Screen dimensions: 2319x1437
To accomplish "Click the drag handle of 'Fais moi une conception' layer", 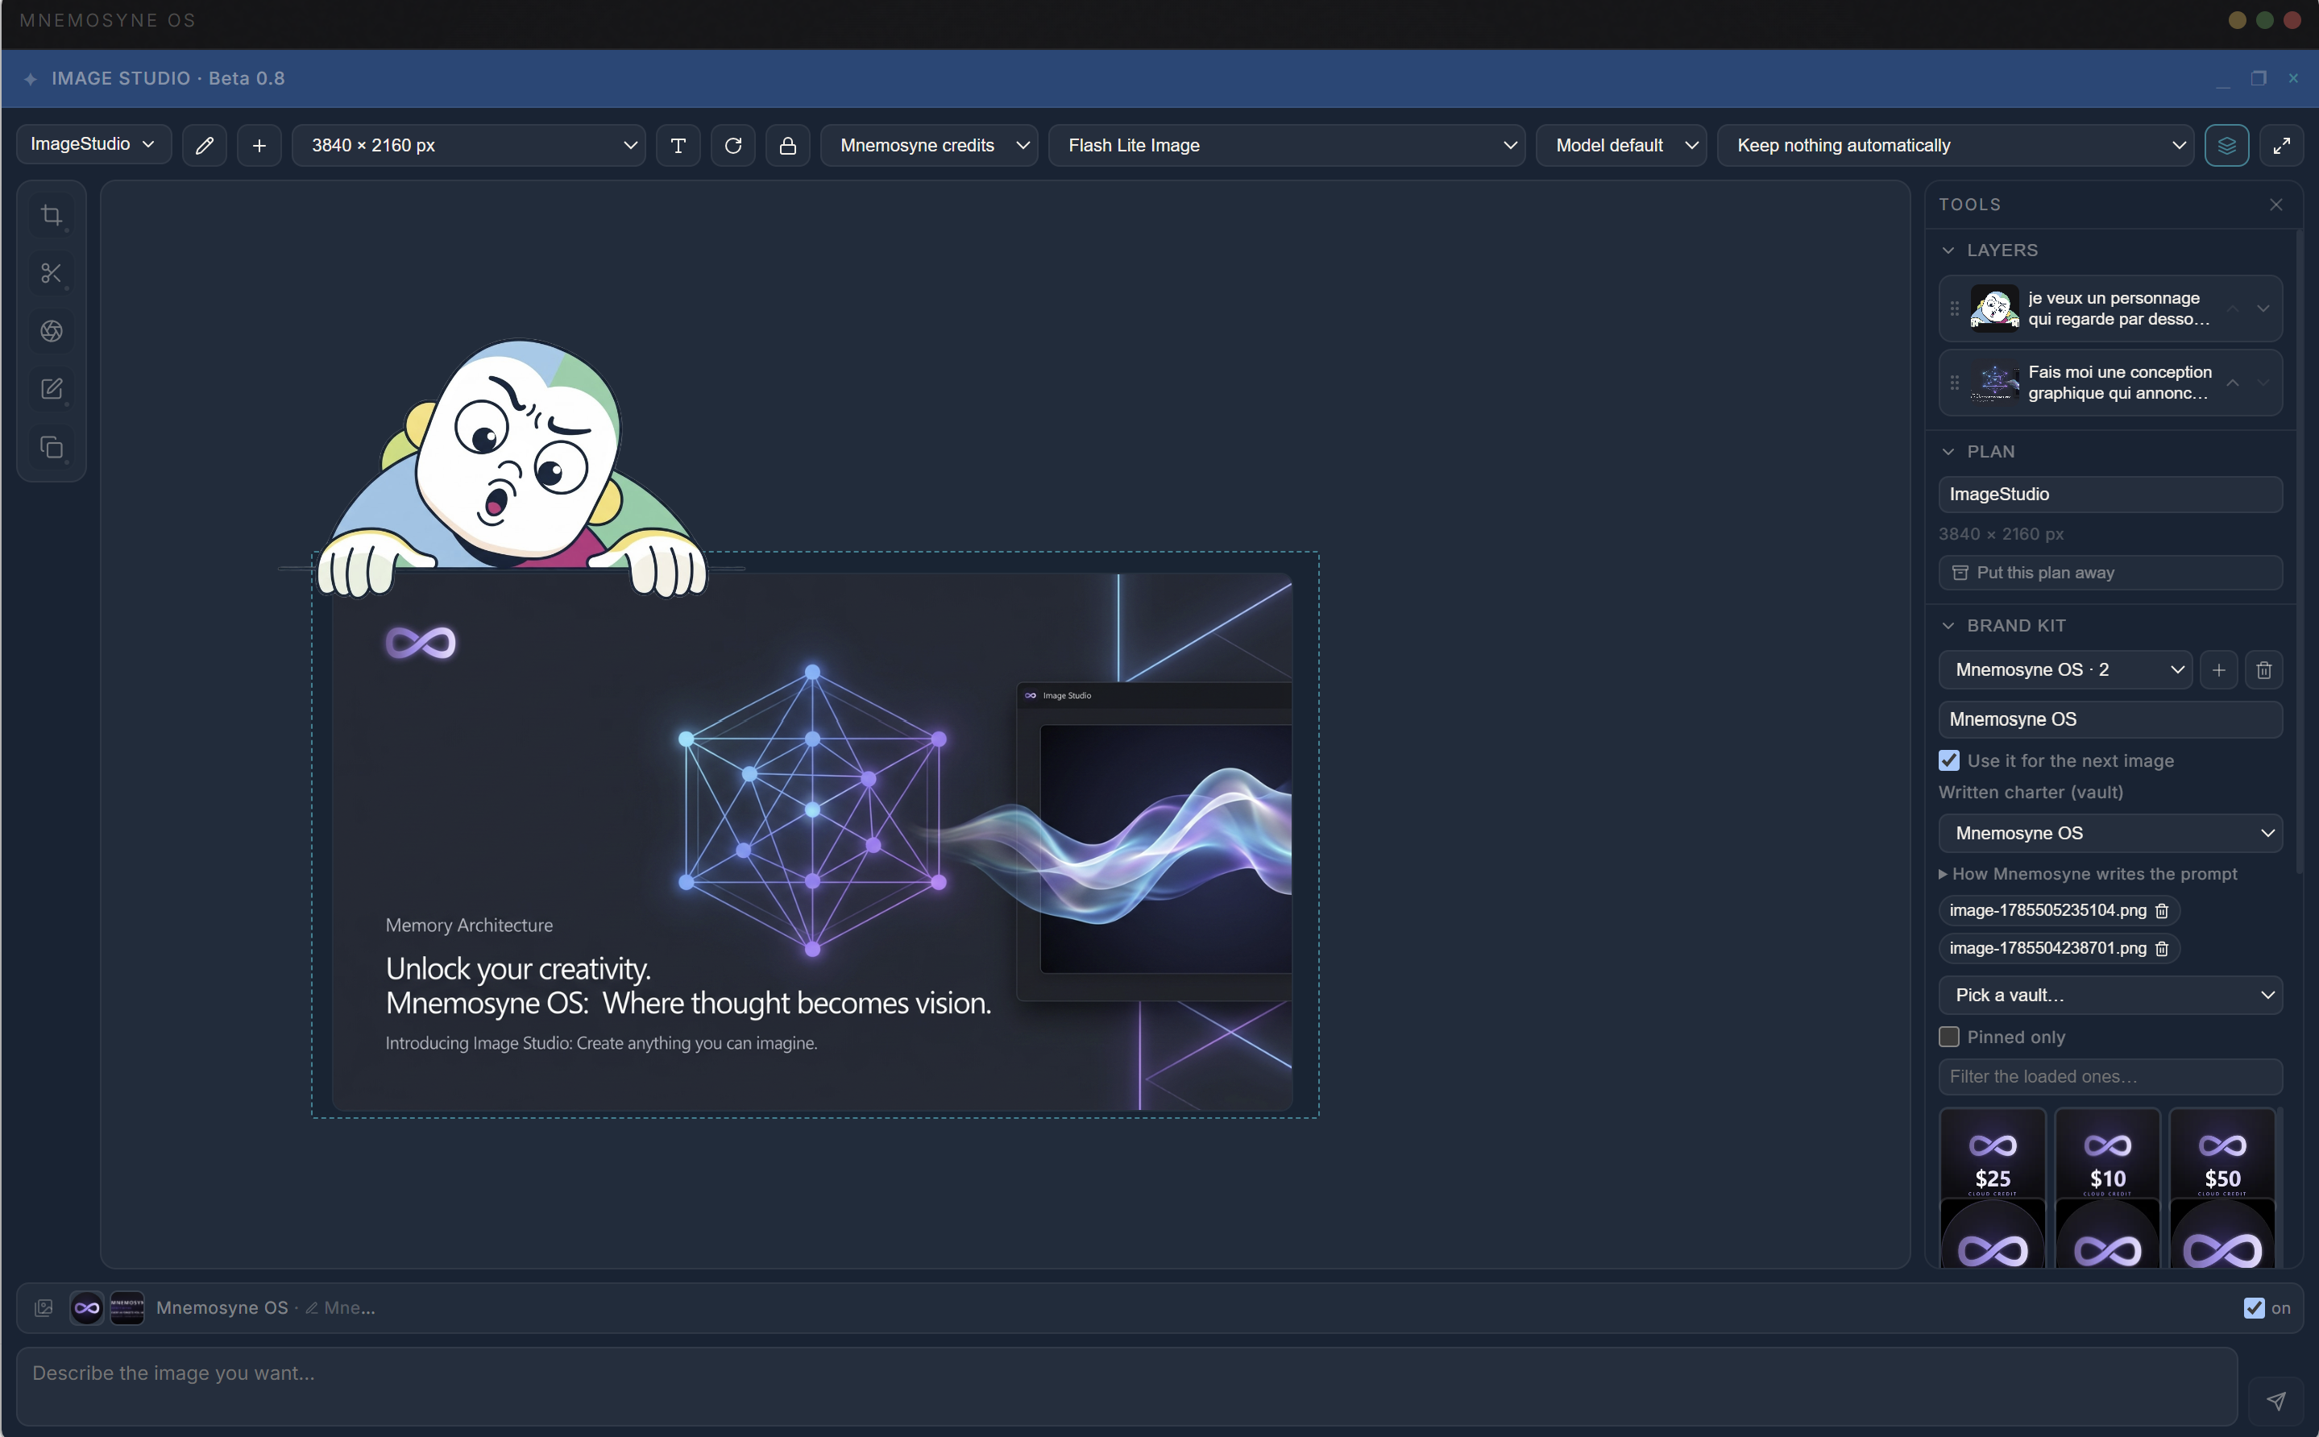I will [1954, 383].
